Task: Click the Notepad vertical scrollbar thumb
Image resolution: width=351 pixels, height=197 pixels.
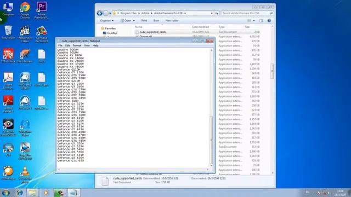Action: tap(211, 140)
